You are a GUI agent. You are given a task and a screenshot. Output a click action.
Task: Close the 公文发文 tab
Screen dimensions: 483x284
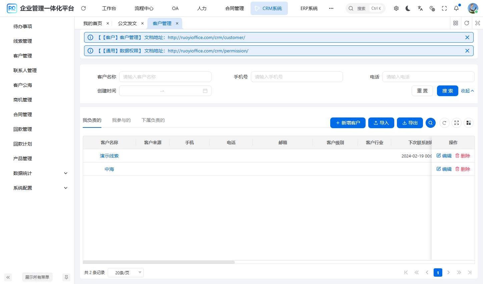[x=142, y=23]
